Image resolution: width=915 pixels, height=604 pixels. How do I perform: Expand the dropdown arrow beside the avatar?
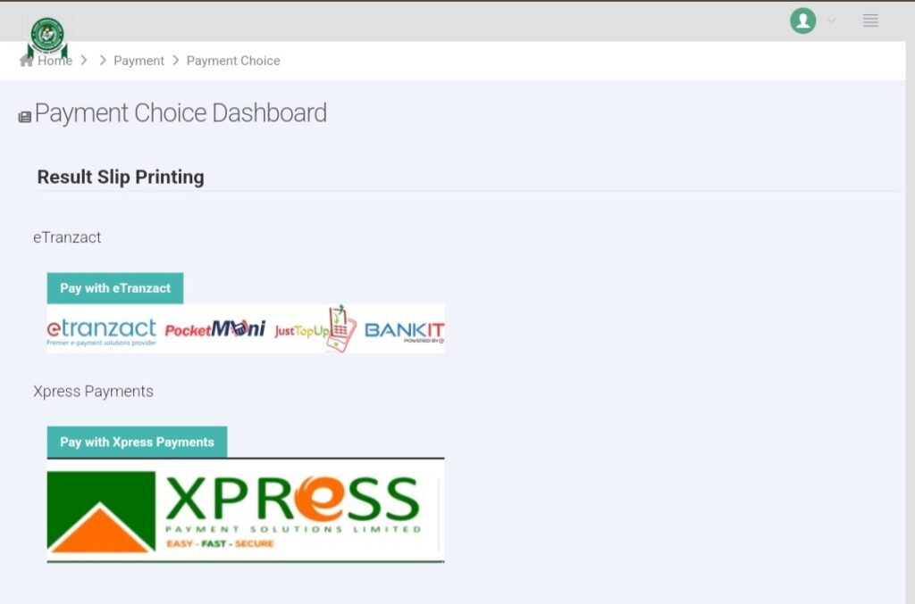pyautogui.click(x=832, y=21)
